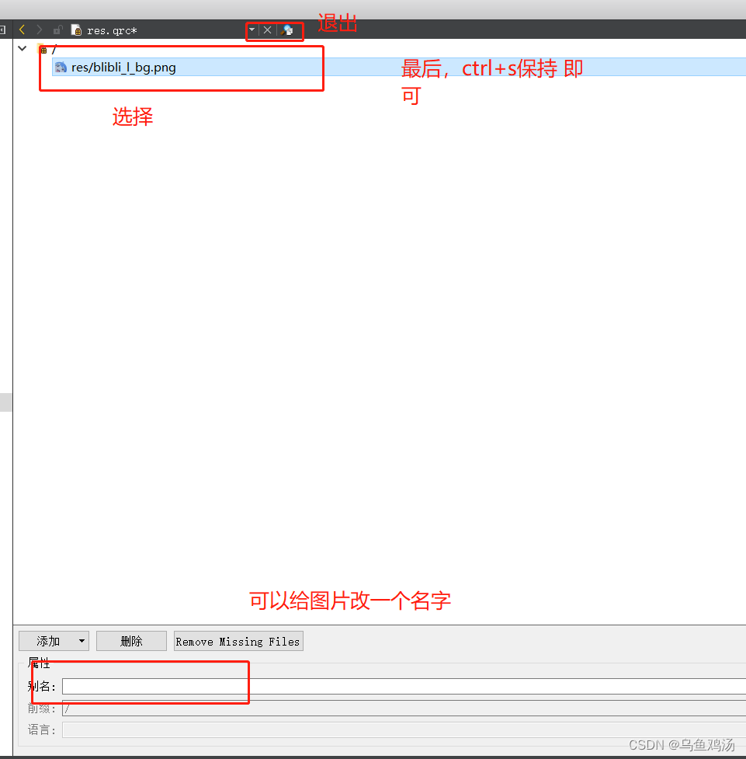Click the back navigation arrow
Screen dimensions: 746x759
(x=22, y=30)
